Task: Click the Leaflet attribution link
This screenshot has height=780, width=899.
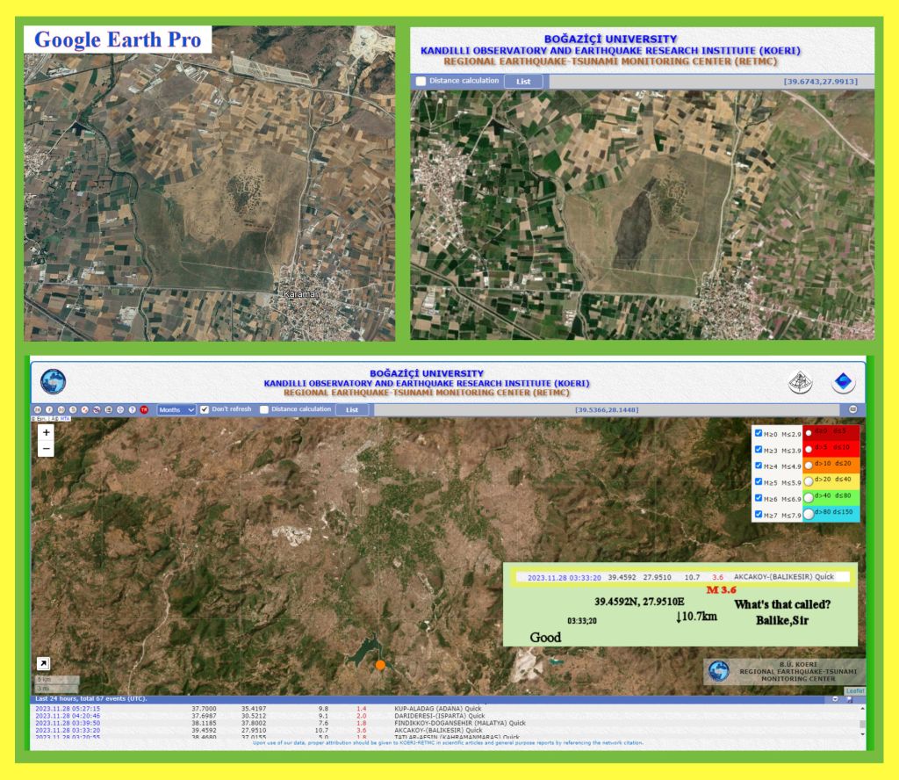Action: point(854,691)
